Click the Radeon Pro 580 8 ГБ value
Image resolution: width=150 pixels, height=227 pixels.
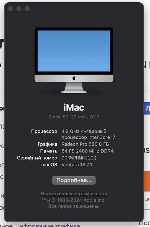point(85,144)
